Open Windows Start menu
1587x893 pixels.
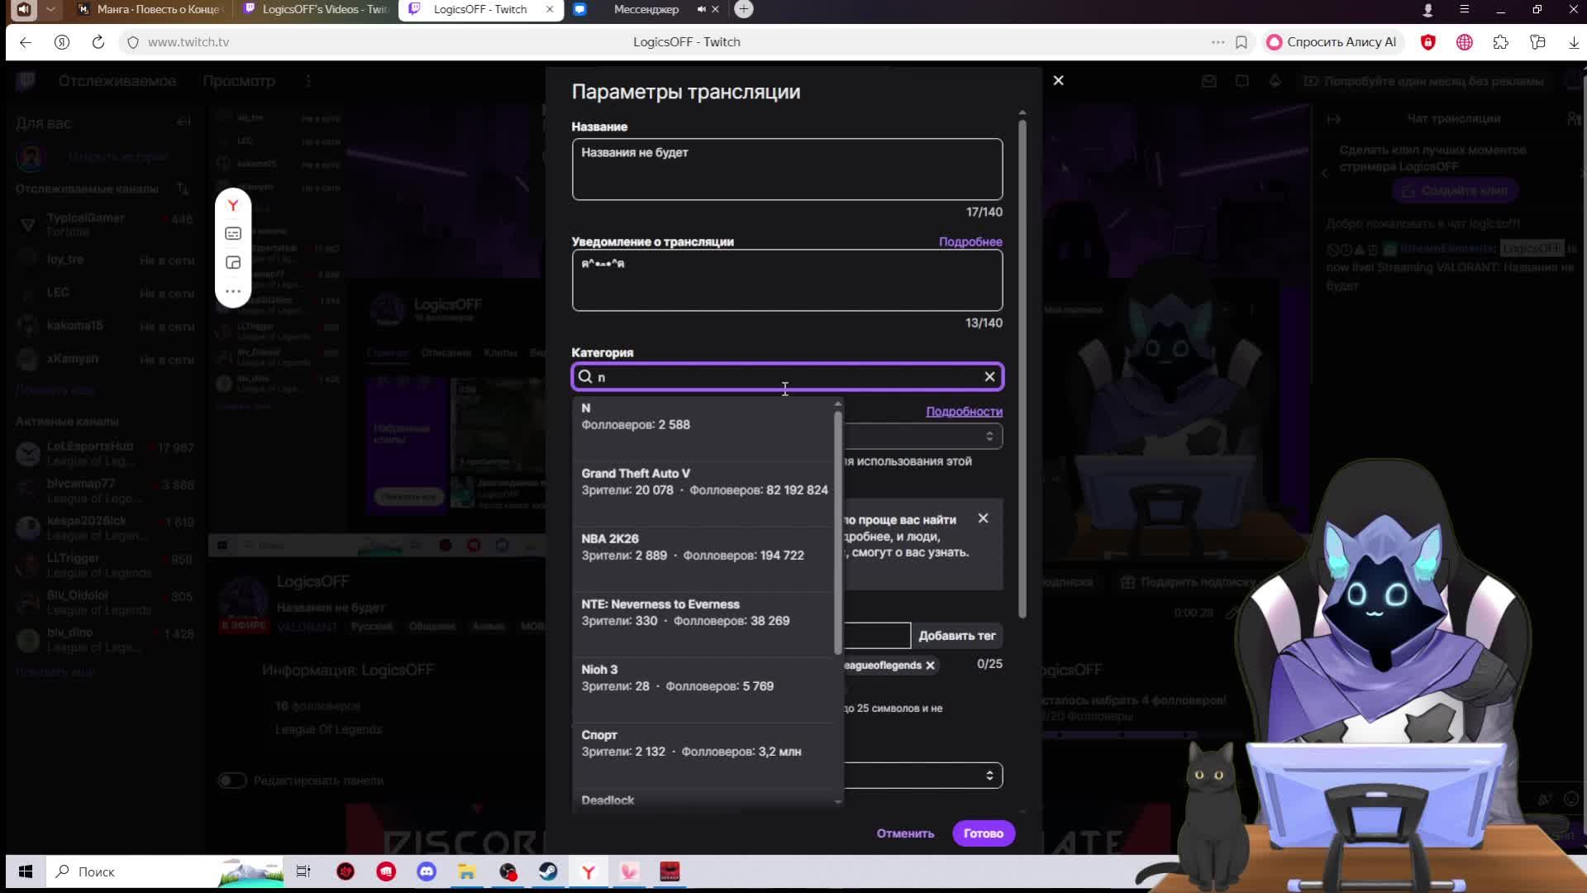click(26, 872)
